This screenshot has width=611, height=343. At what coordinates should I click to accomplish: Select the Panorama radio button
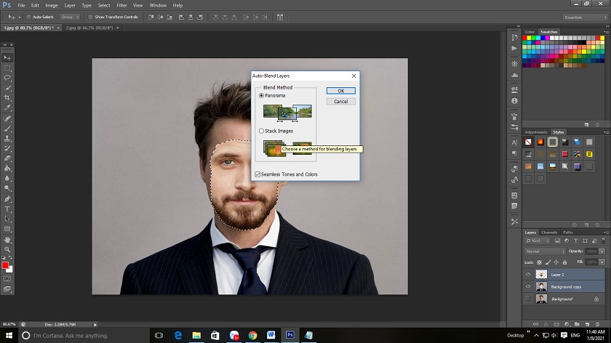(261, 95)
